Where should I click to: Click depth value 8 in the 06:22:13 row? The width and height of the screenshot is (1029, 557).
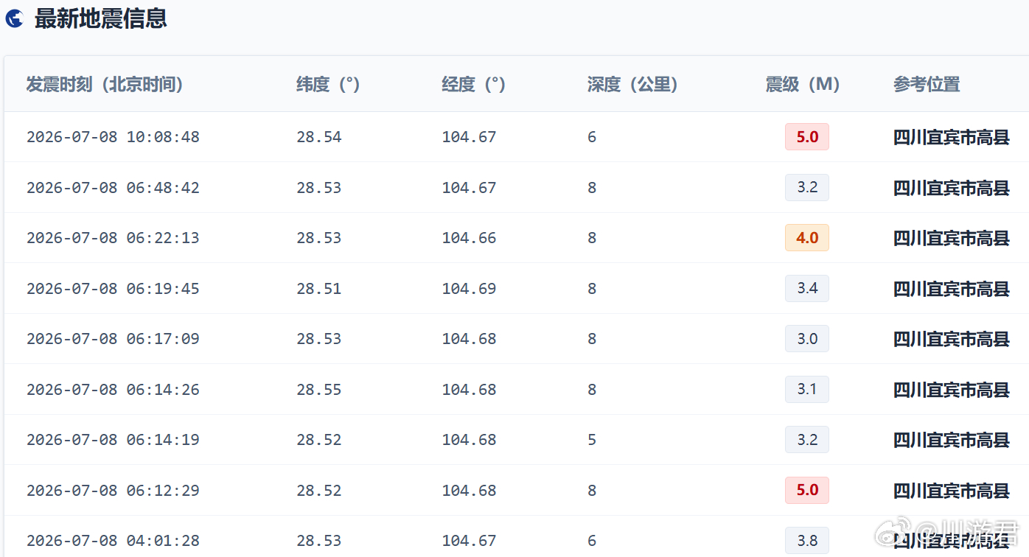[592, 238]
